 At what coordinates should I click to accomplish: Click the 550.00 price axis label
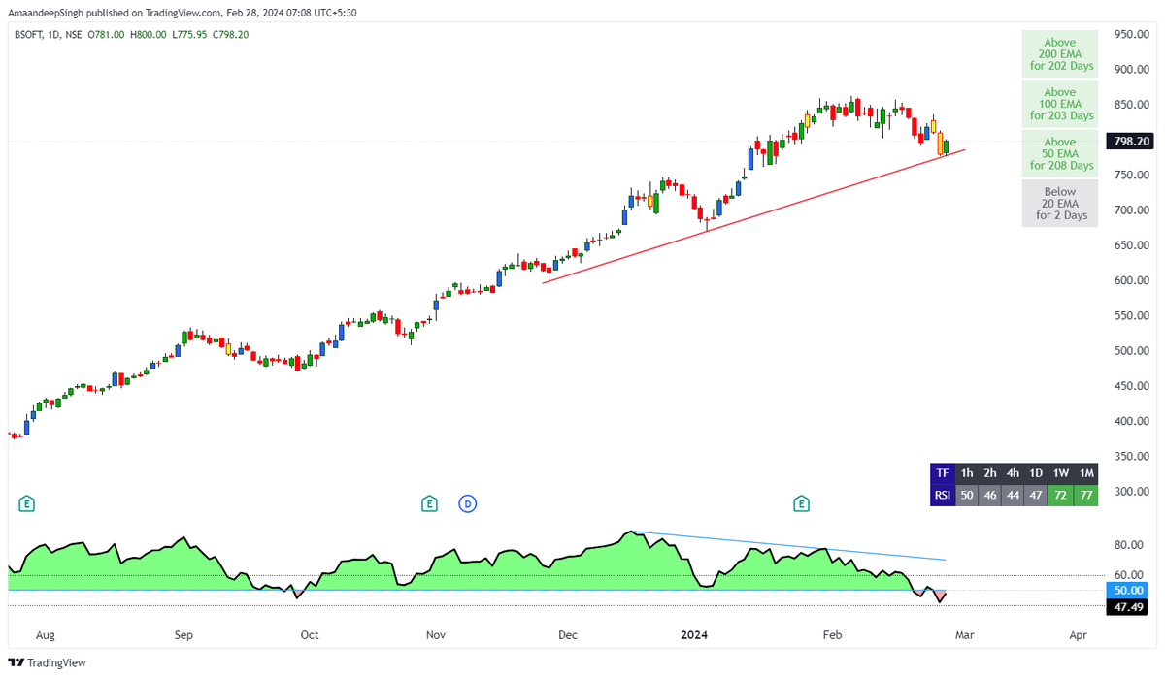coord(1132,316)
